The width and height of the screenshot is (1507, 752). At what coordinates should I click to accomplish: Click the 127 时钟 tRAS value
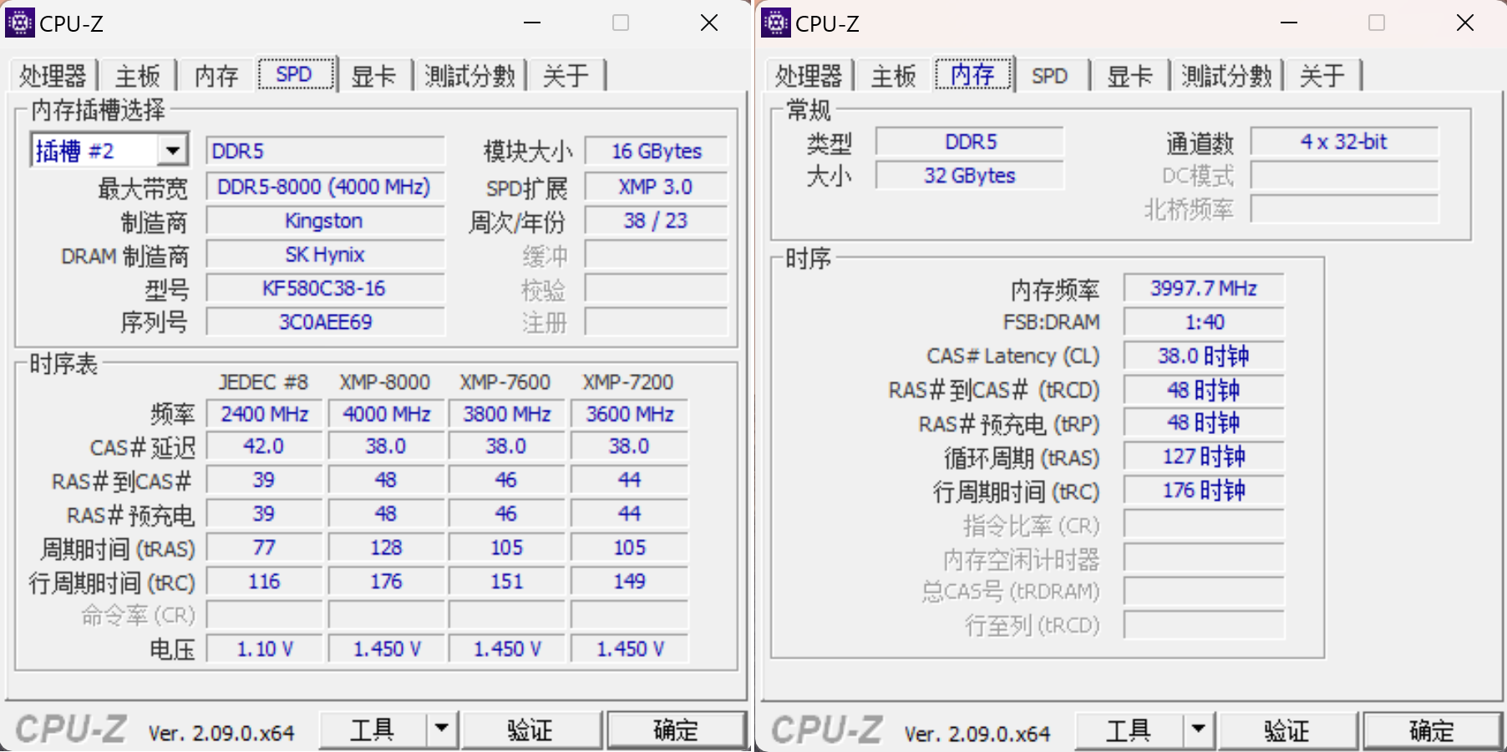(1204, 457)
